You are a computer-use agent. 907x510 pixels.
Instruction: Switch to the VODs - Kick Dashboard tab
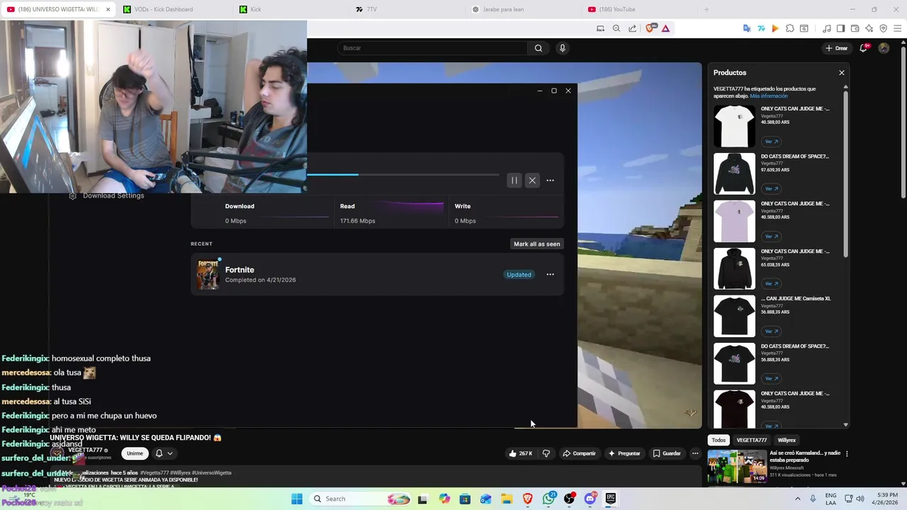click(x=164, y=9)
